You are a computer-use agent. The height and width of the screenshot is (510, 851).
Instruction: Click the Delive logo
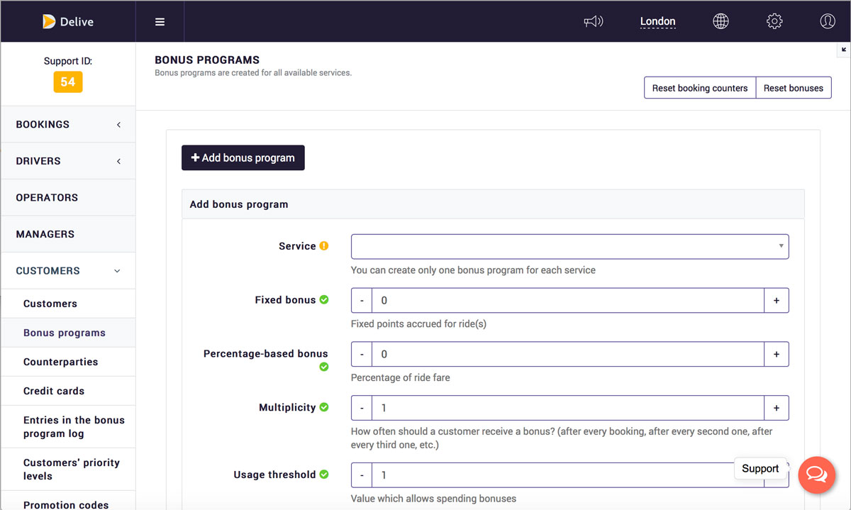pos(68,21)
